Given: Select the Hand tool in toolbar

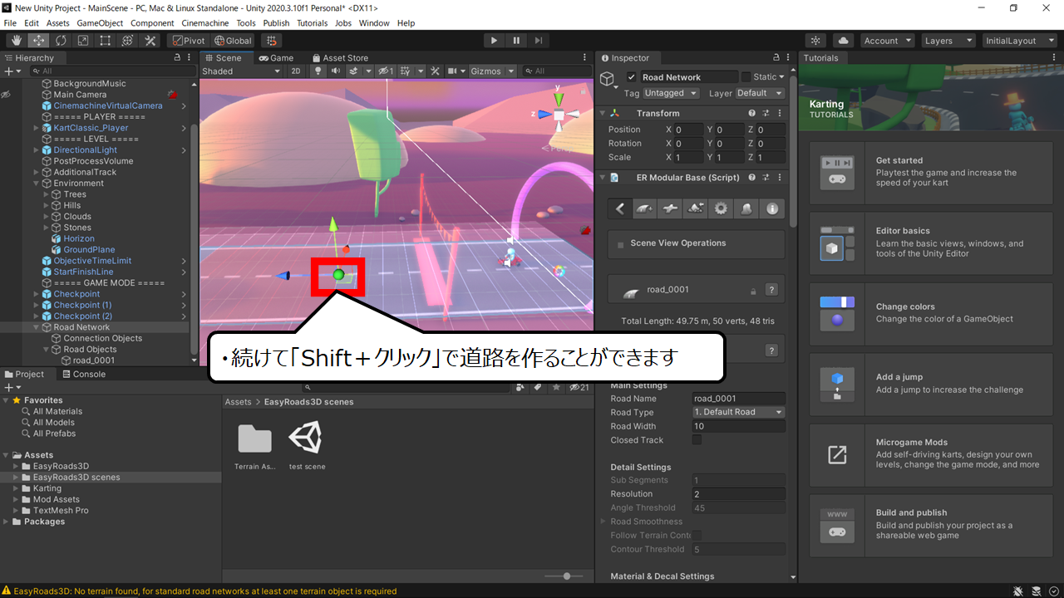Looking at the screenshot, I should pos(17,40).
